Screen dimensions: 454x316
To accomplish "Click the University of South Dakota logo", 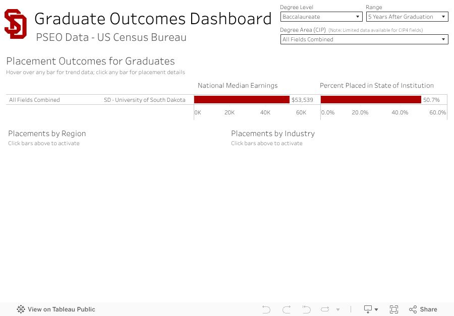I will coord(15,24).
